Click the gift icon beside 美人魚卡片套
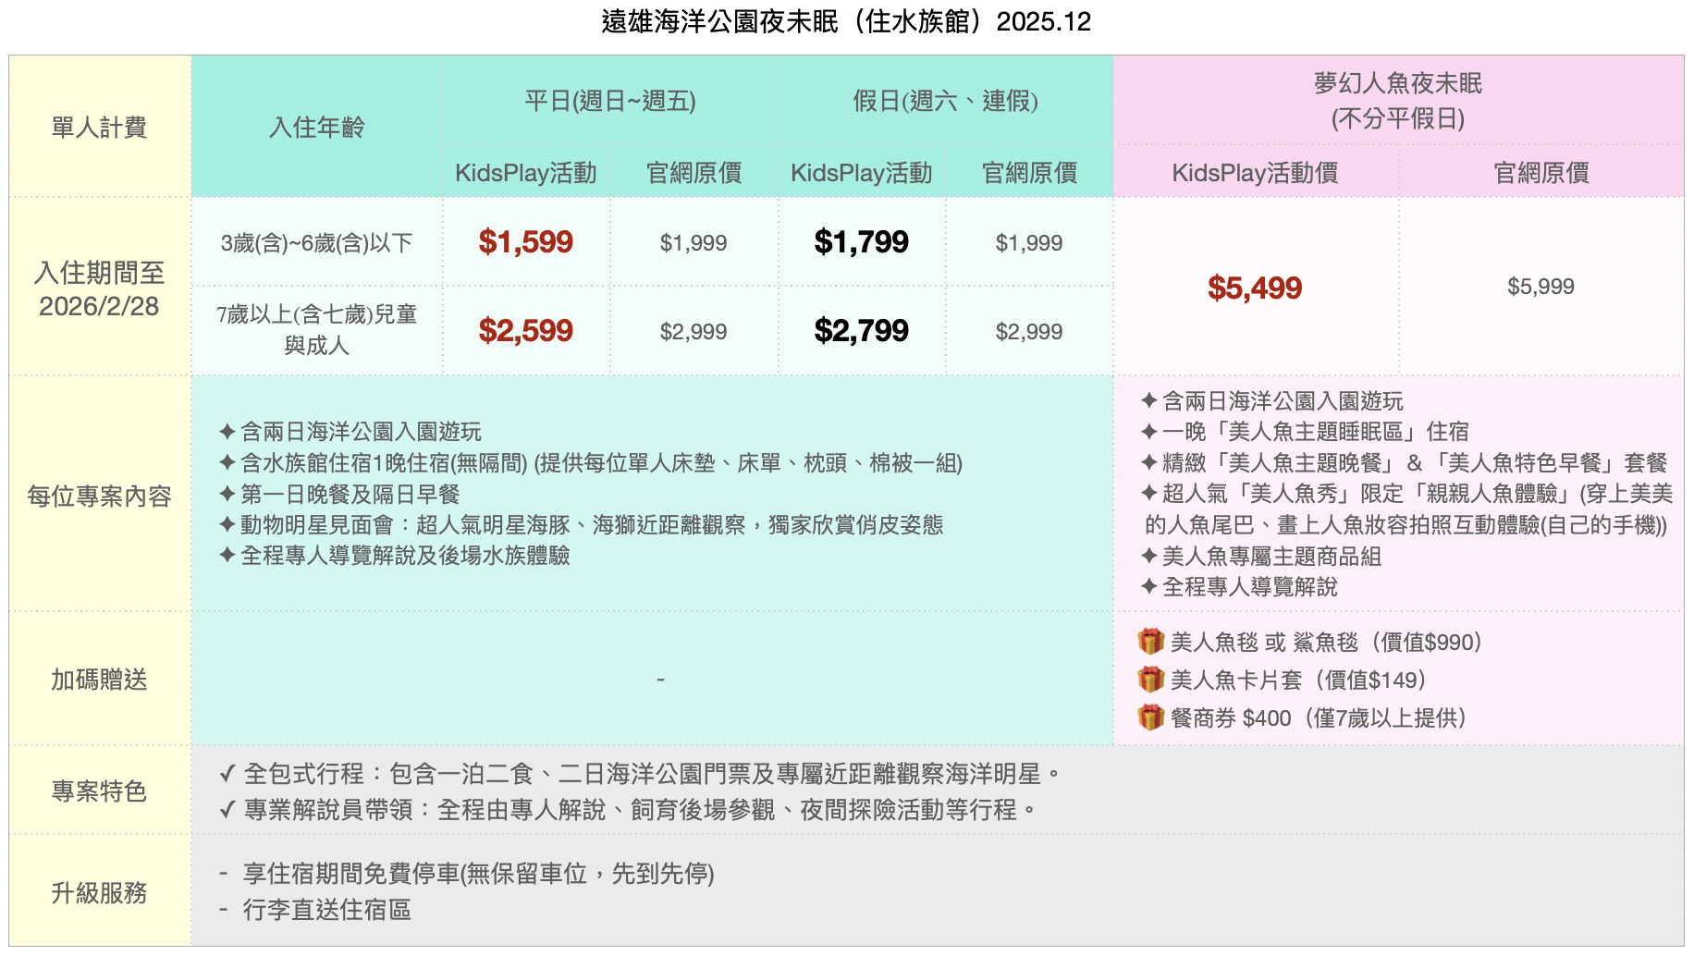The width and height of the screenshot is (1694, 956). tap(1150, 680)
